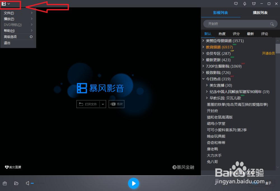Expand the 极致影院 (726) node

(203, 72)
